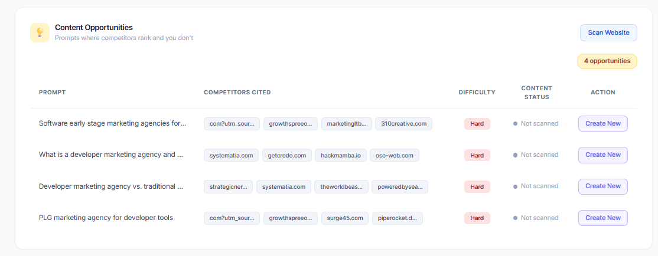Click Not scanned status in PLG marketing row
Image resolution: width=658 pixels, height=256 pixels.
536,218
